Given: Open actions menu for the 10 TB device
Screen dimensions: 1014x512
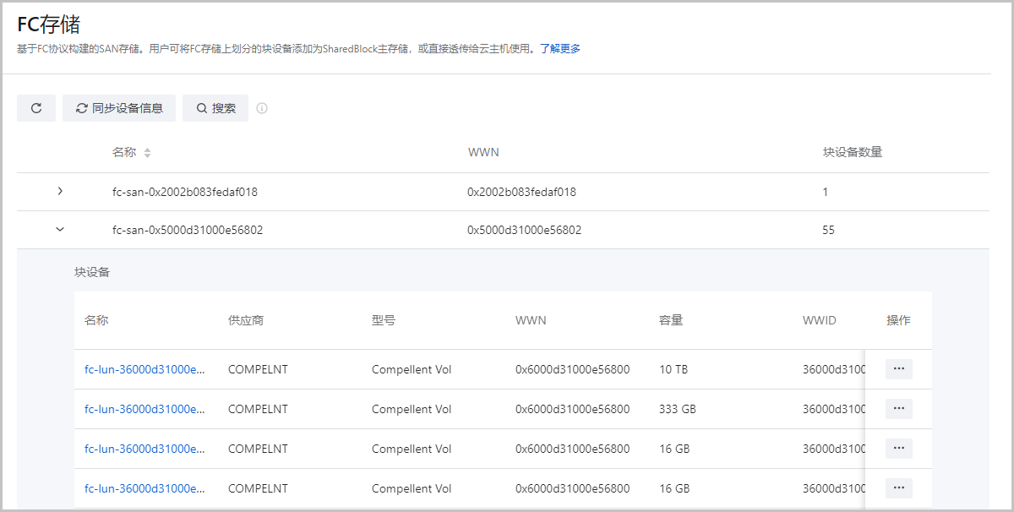Looking at the screenshot, I should 898,369.
